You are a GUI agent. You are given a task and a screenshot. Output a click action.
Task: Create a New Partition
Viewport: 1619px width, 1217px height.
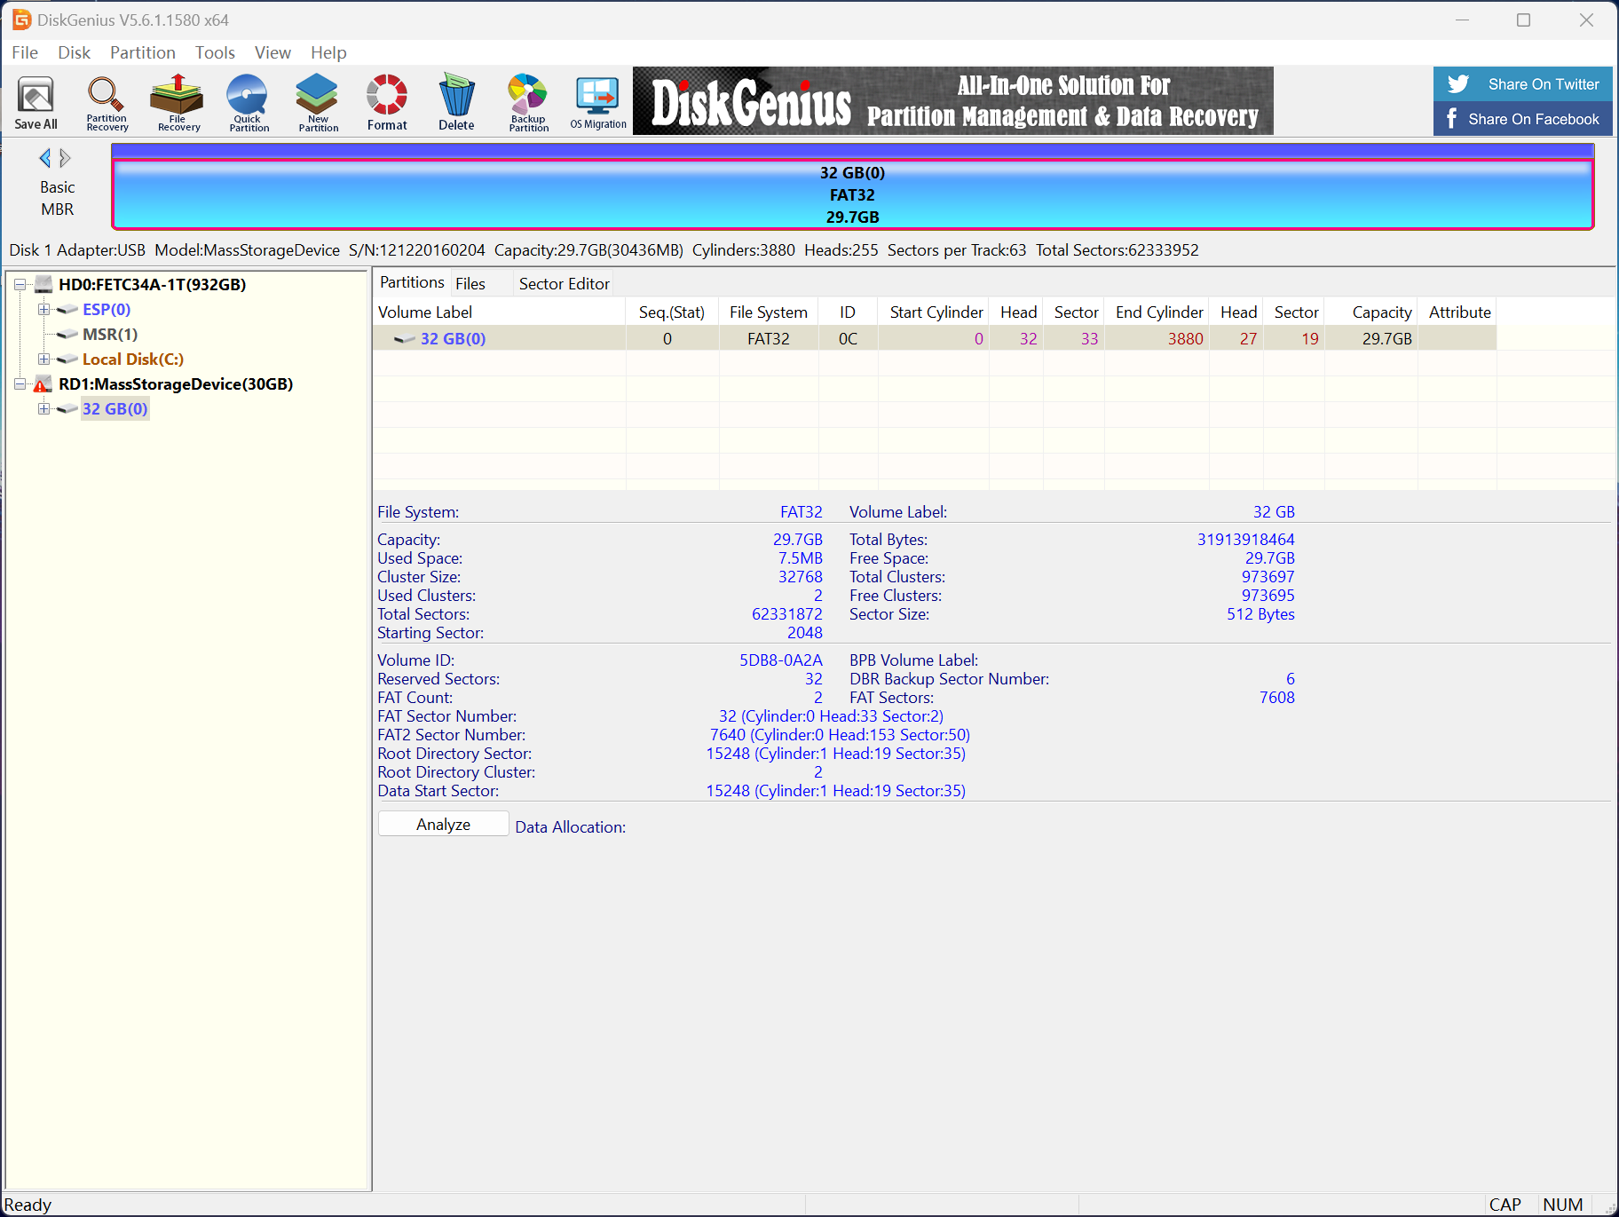coord(318,102)
